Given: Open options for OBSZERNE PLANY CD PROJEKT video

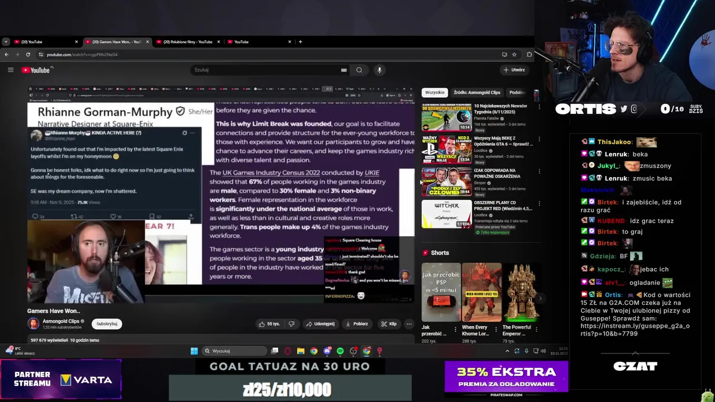Looking at the screenshot, I should (x=539, y=204).
